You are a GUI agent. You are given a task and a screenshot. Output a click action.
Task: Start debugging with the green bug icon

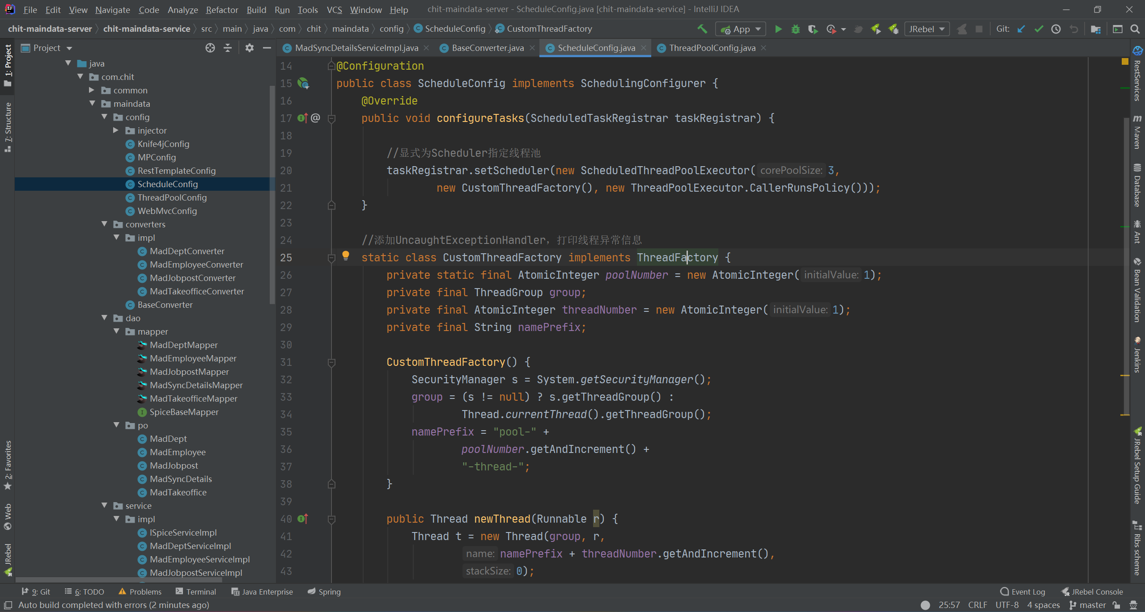click(796, 29)
